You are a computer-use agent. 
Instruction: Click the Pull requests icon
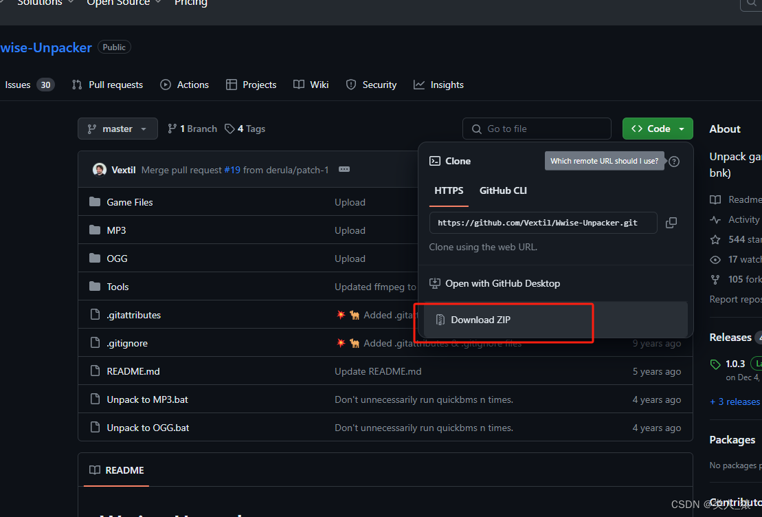[77, 85]
